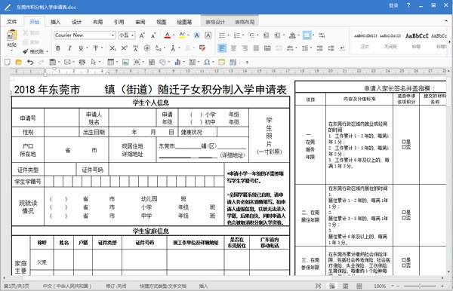Viewport: 453px width, 291px height.
Task: Open the font size 小五 dropdown
Action: tap(133, 35)
